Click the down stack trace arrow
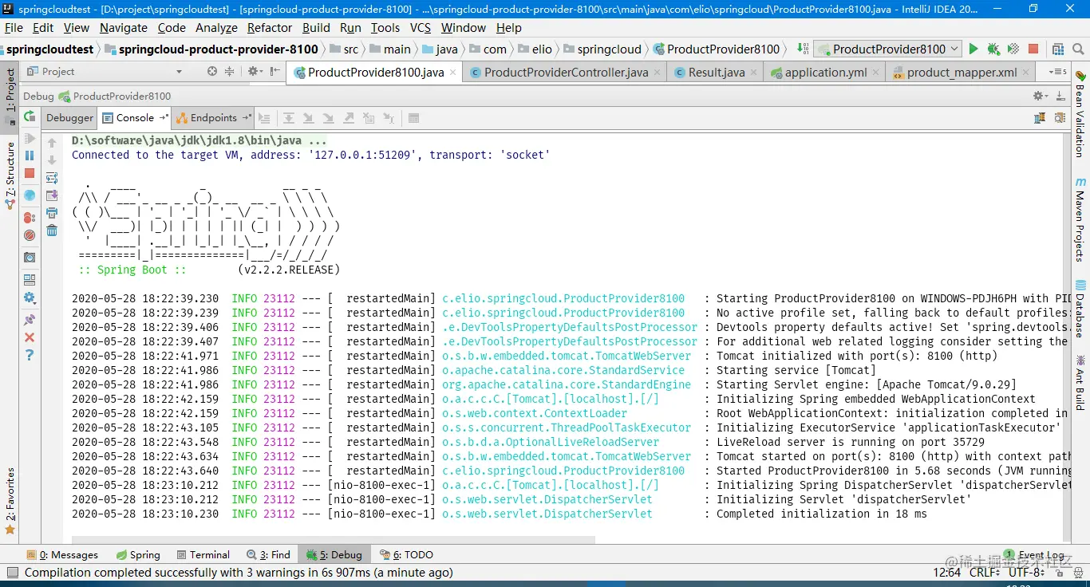 [52, 160]
